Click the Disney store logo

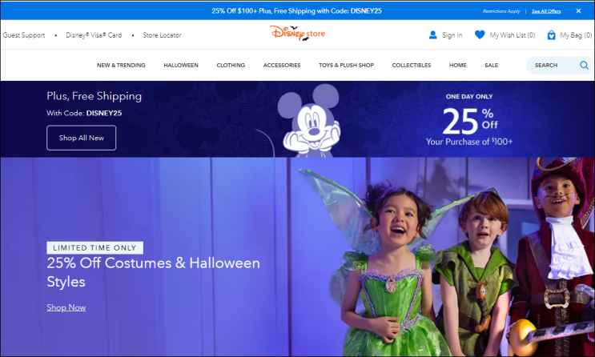297,34
